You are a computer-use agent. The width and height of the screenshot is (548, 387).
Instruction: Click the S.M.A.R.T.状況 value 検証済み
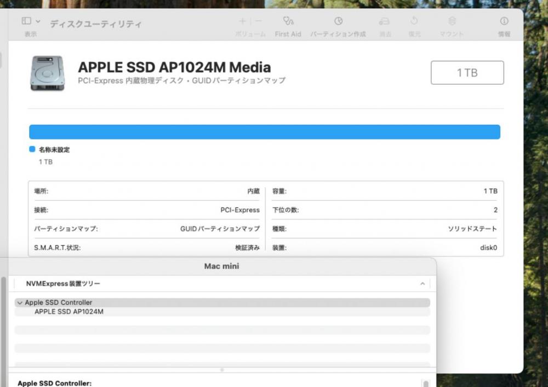(x=248, y=248)
